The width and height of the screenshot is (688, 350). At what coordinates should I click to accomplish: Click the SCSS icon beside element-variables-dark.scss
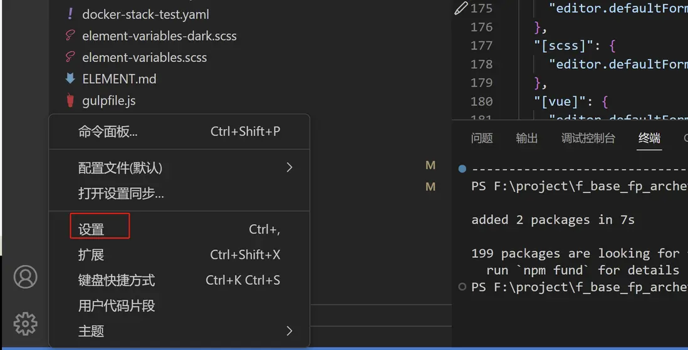[70, 36]
